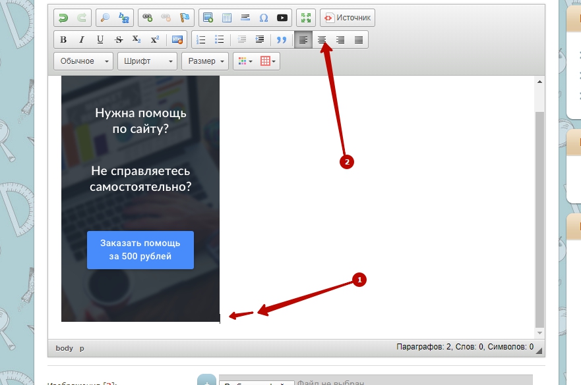The width and height of the screenshot is (581, 385).
Task: Open the Find magnifier tool
Action: [x=105, y=18]
